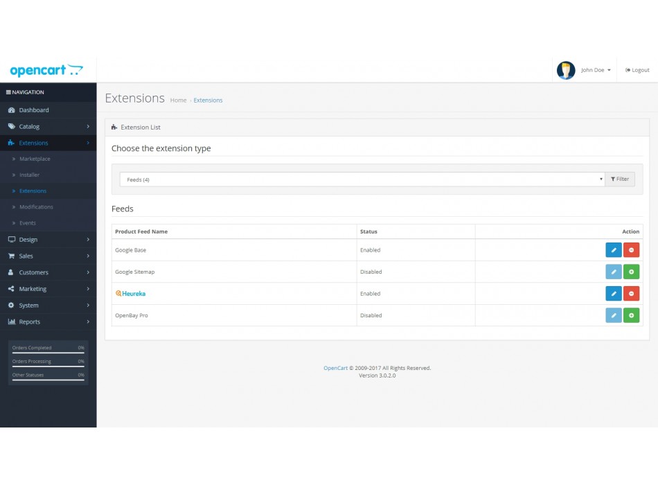Image resolution: width=658 pixels, height=485 pixels.
Task: Install the Google Sitemap feed
Action: click(x=631, y=272)
